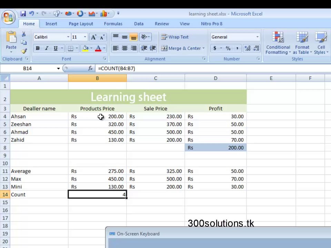This screenshot has height=248, width=331.
Task: Open Format as Table gallery
Action: (302, 43)
